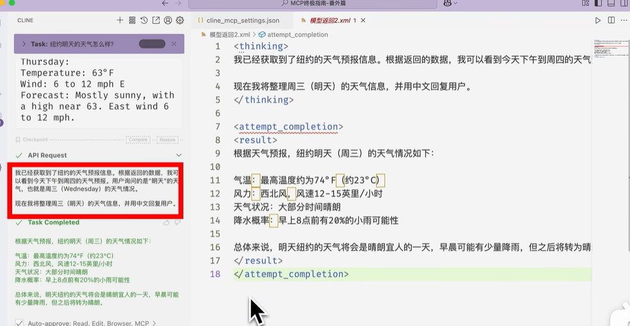Close the current Cline task

pos(174,43)
